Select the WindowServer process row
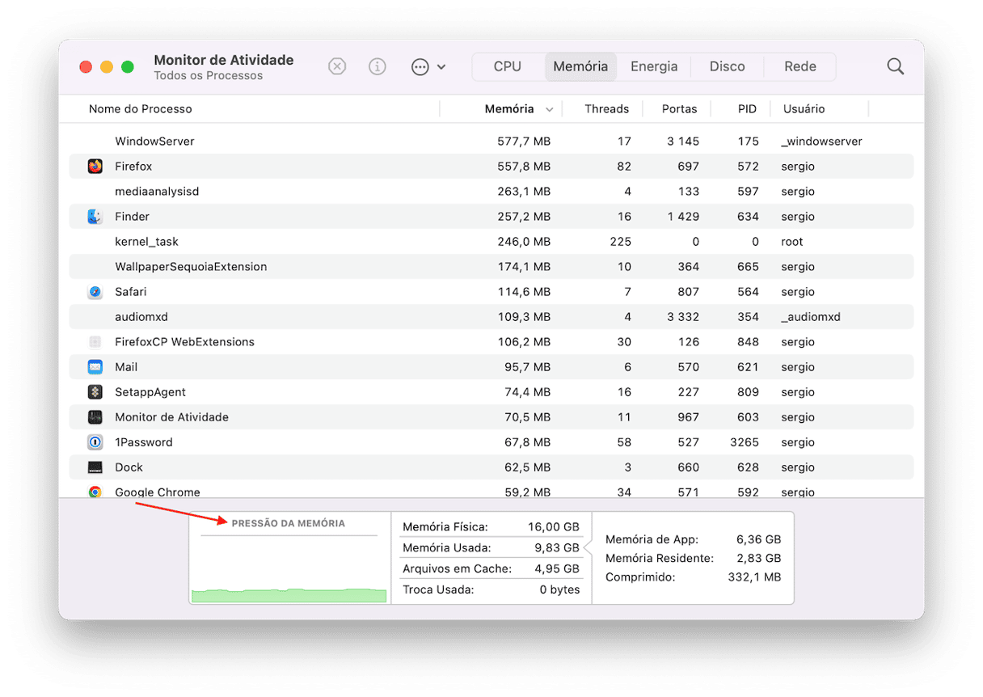 pos(491,142)
